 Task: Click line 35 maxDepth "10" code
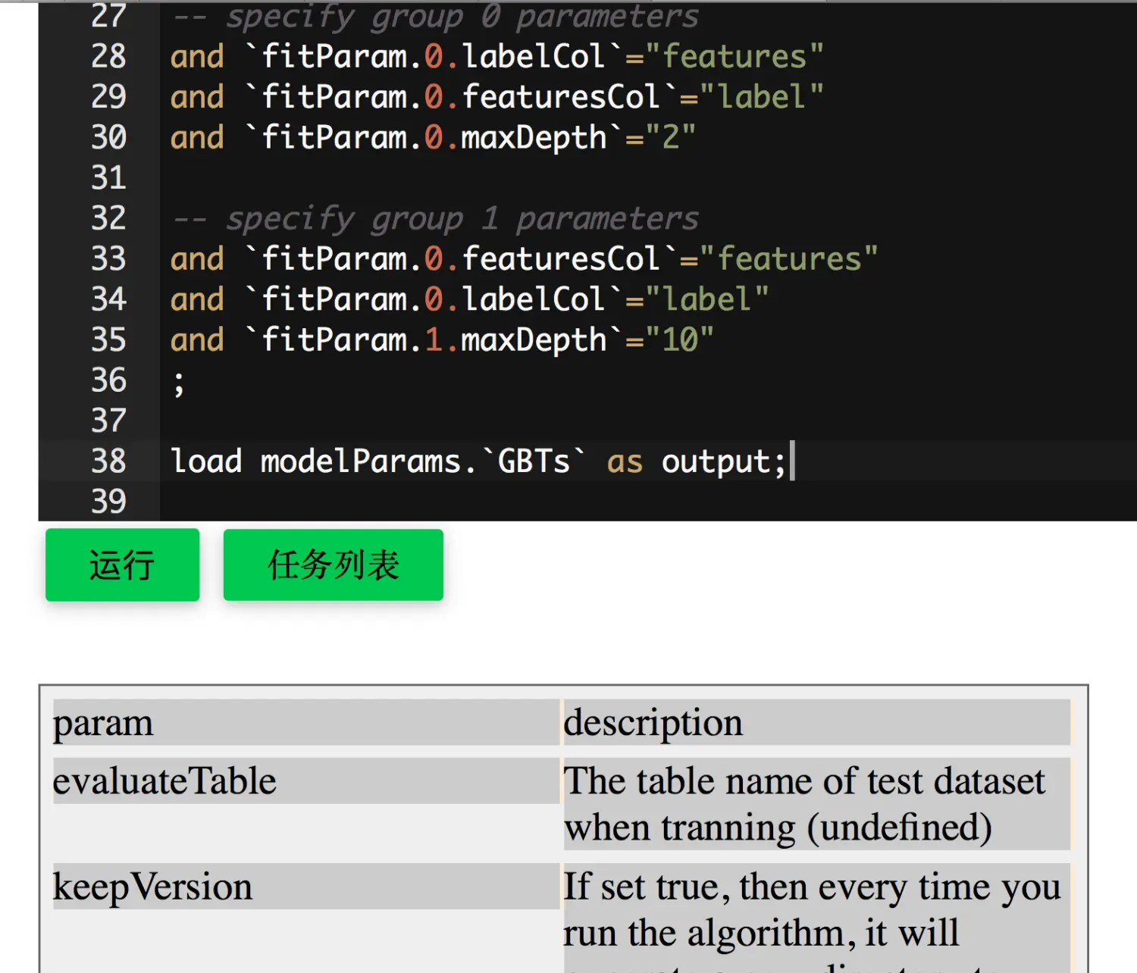[x=442, y=340]
